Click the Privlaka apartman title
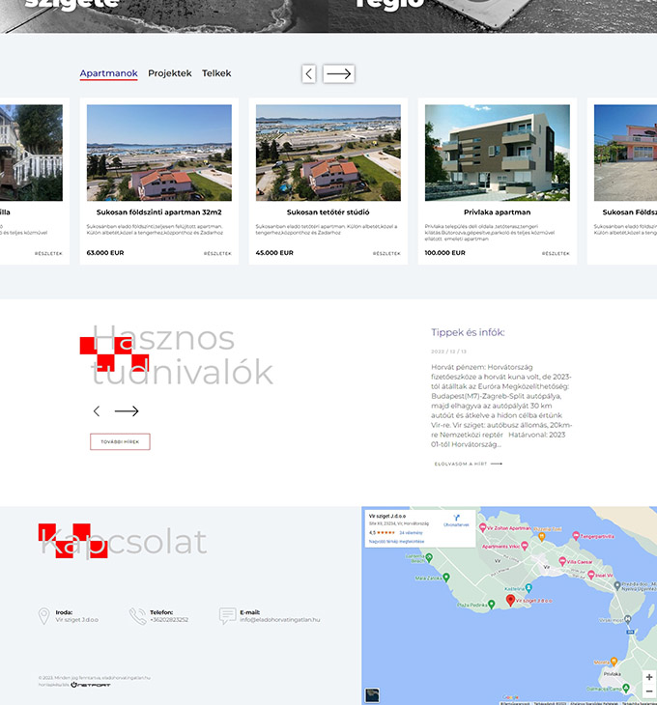Viewport: 657px width, 705px height. coord(498,212)
